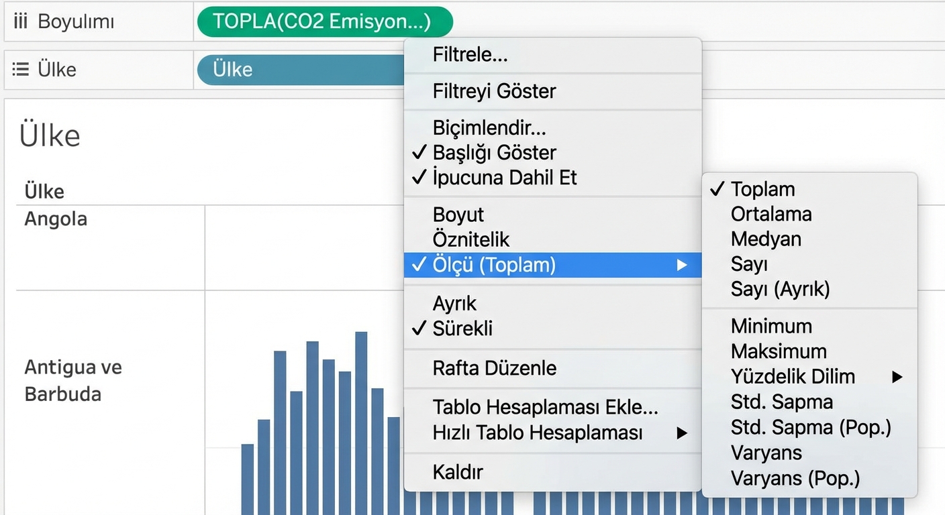Screen dimensions: 945x515
Task: Switch the field from Sürekli to Ayrık
Action: pos(455,303)
